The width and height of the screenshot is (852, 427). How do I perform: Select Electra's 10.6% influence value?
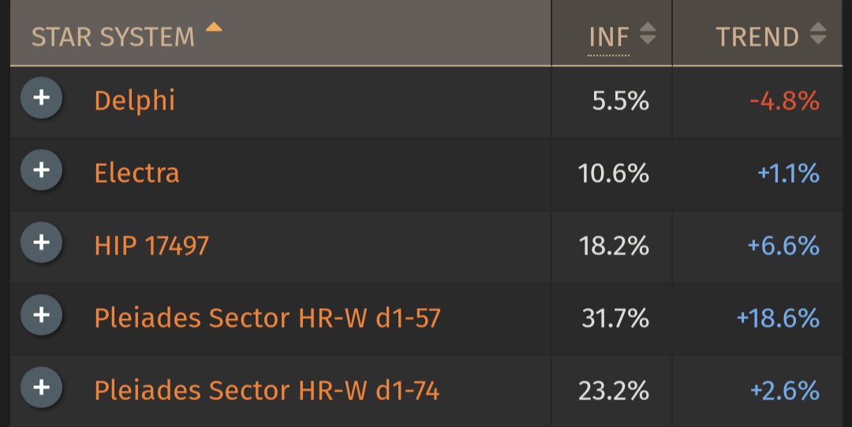(614, 173)
